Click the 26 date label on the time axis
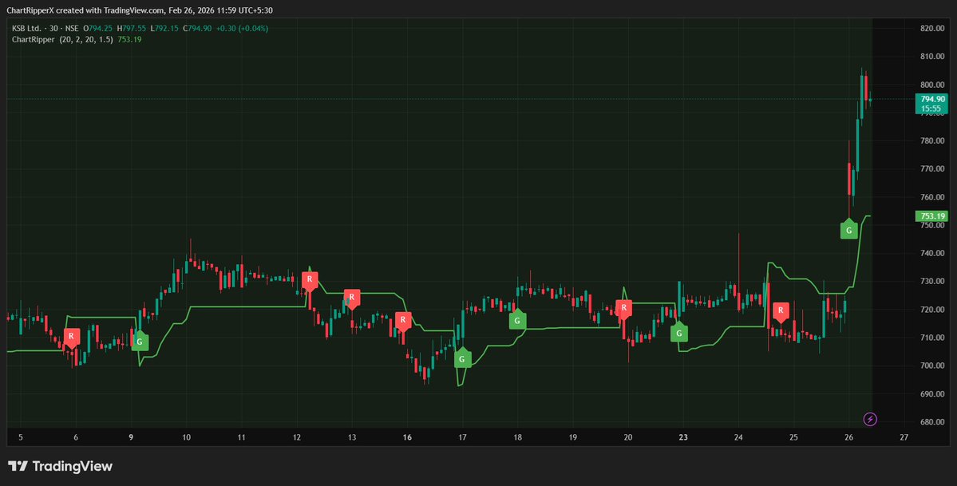957x486 pixels. pos(849,438)
